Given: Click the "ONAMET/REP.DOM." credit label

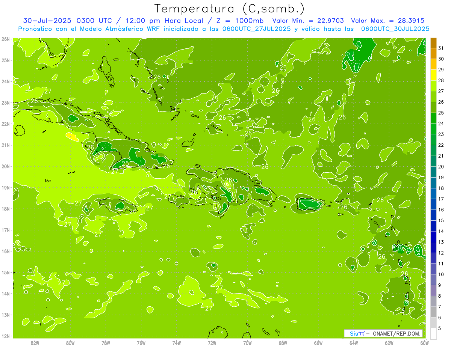Looking at the screenshot, I should click(x=397, y=333).
